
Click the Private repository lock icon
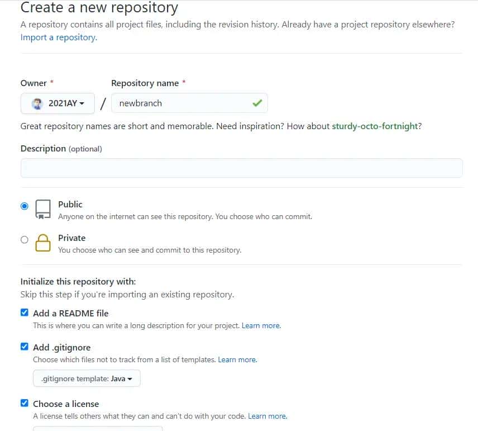[x=43, y=243]
